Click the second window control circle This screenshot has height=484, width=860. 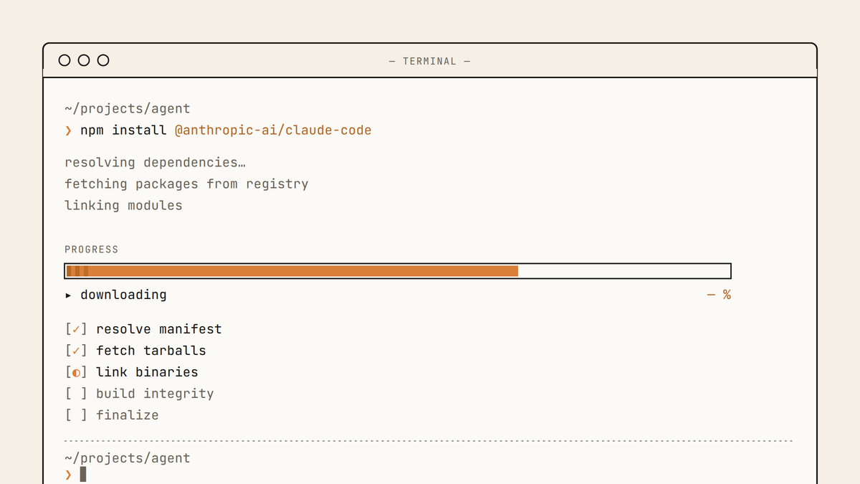84,60
